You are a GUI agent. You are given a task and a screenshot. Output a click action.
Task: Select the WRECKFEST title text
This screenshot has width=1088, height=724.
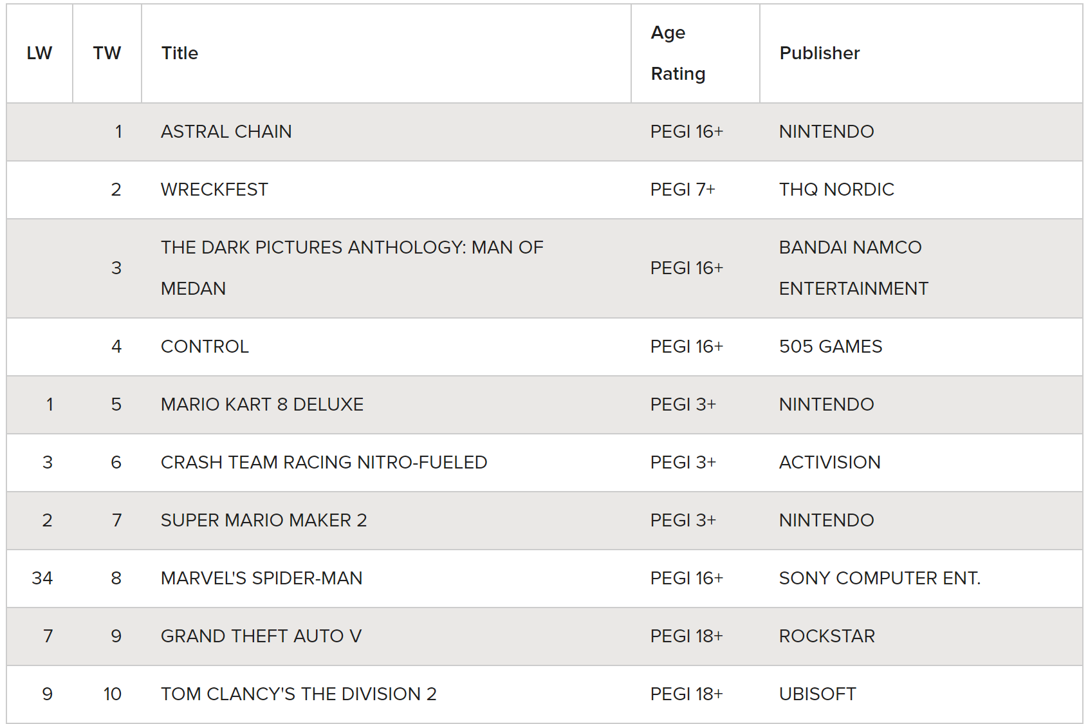coord(214,190)
